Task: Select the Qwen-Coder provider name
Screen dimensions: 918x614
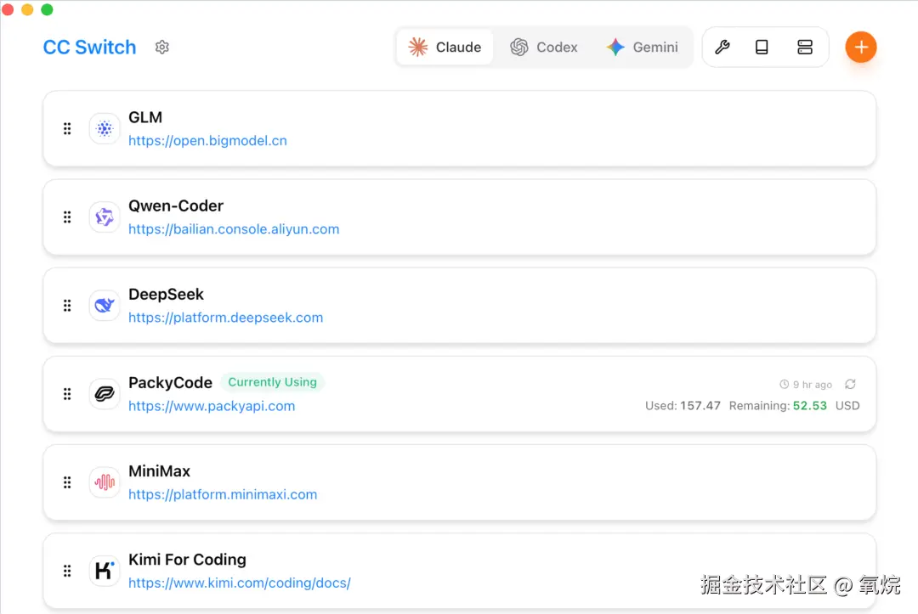Action: (x=176, y=206)
